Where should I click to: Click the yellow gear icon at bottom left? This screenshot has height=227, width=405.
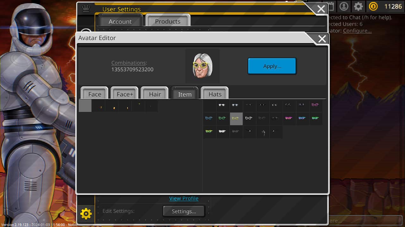[x=86, y=214]
